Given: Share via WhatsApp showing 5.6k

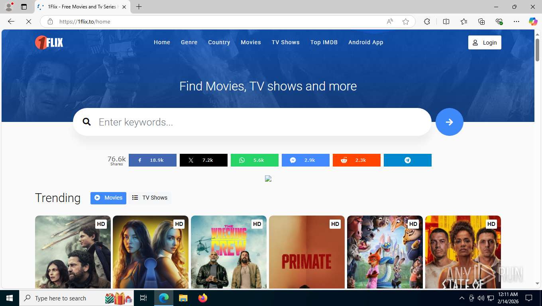Looking at the screenshot, I should 255,160.
